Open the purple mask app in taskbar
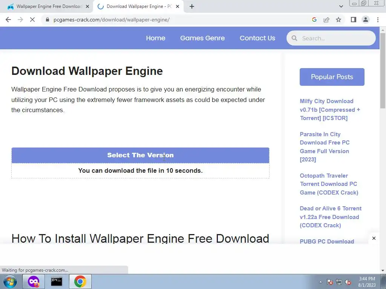Image resolution: width=386 pixels, height=289 pixels. pos(34,281)
